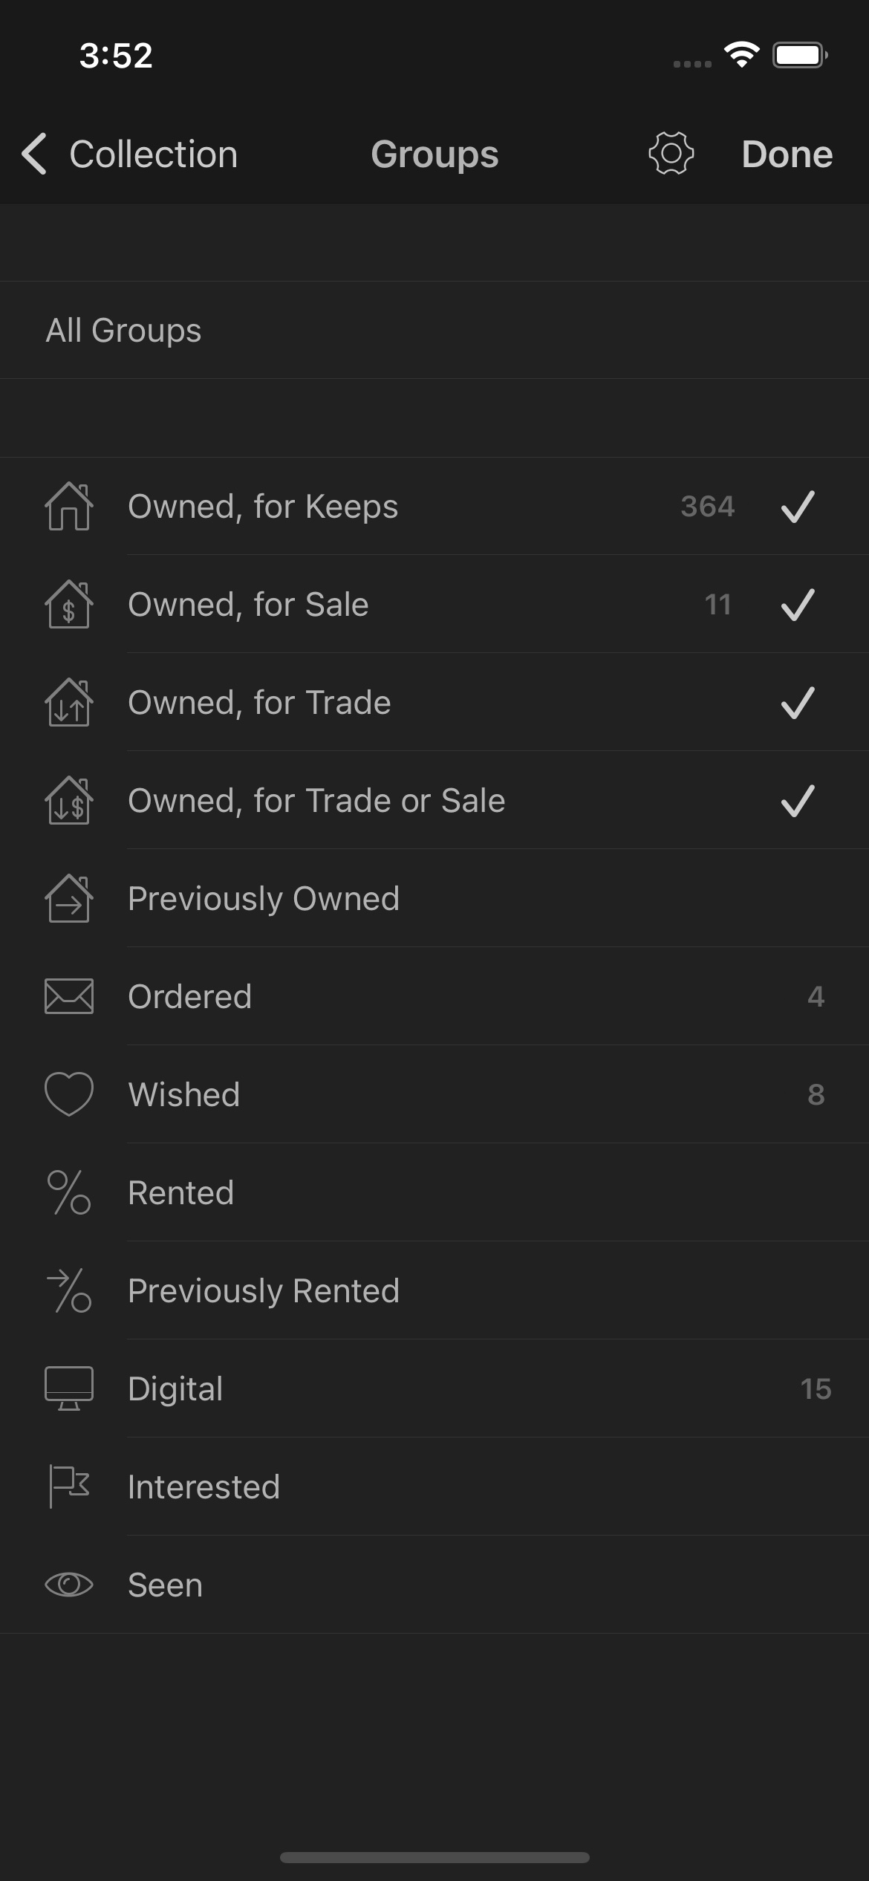Open the gear settings icon
Viewport: 869px width, 1881px height.
671,154
